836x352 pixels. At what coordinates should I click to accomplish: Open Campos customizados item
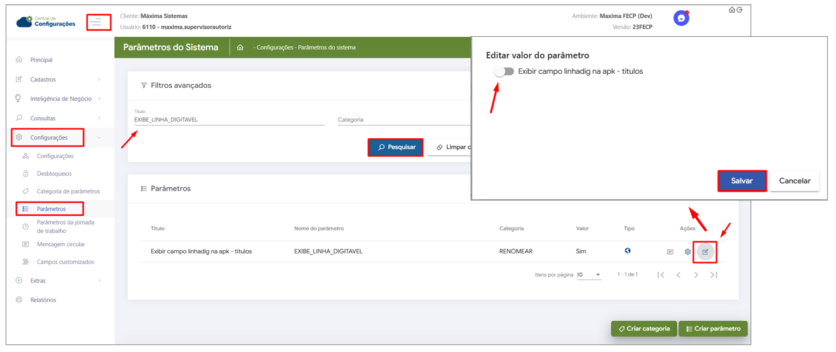[x=65, y=262]
